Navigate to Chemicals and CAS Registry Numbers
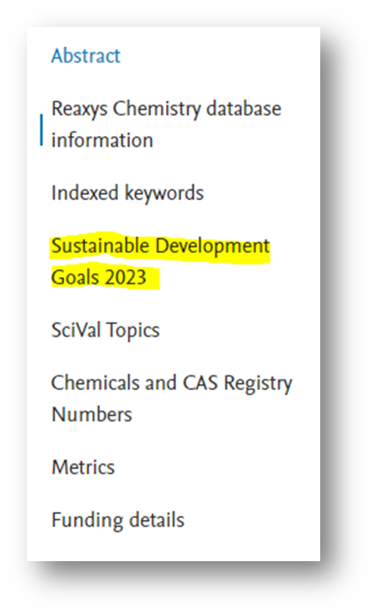This screenshot has width=375, height=616. point(172,398)
